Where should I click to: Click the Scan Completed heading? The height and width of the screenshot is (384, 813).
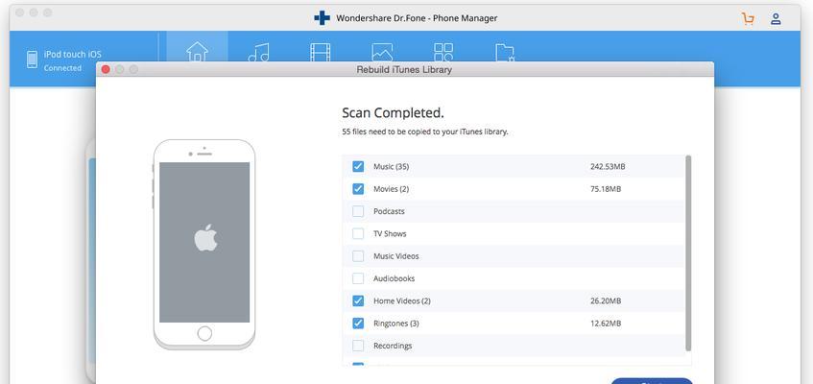click(x=393, y=112)
